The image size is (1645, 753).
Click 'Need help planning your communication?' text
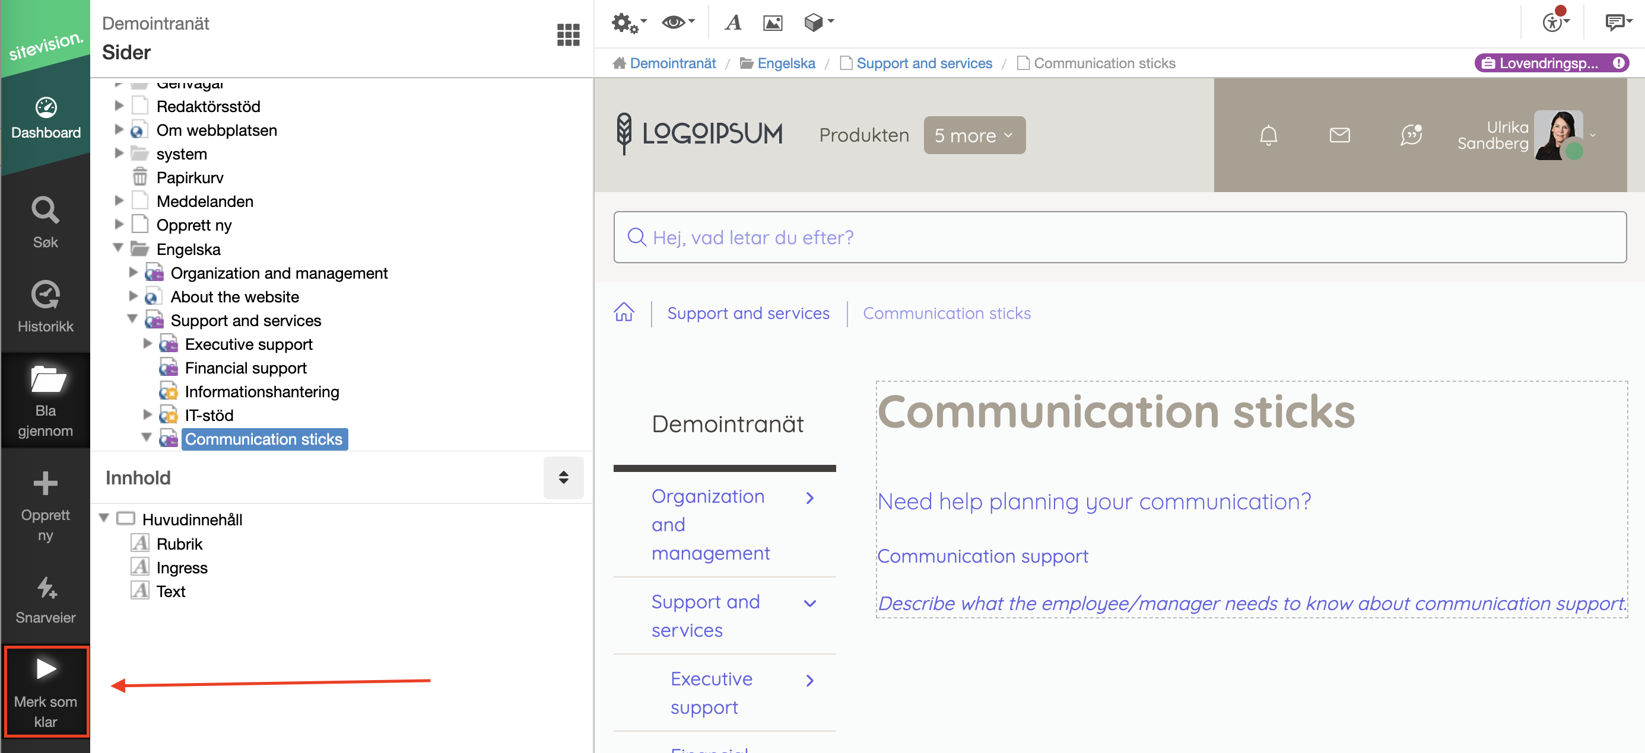pyautogui.click(x=1094, y=502)
